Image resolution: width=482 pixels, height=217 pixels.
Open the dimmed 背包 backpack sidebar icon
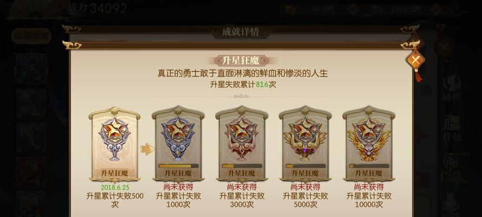pyautogui.click(x=452, y=128)
